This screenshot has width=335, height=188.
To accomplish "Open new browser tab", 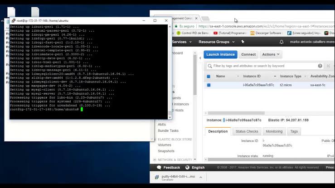I will click(x=205, y=19).
